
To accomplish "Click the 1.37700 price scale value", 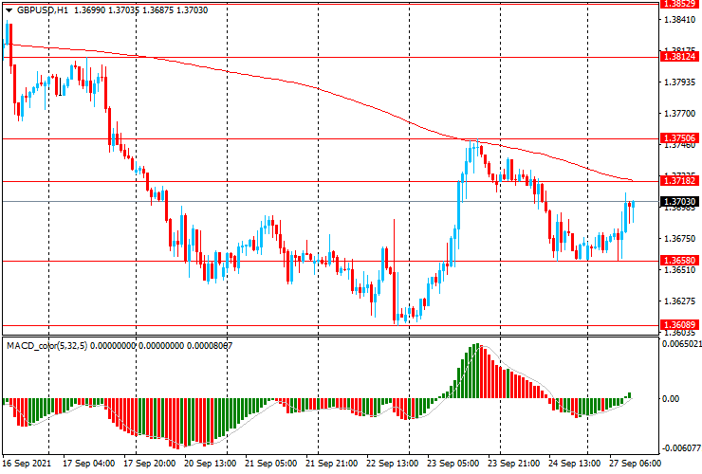I will pyautogui.click(x=680, y=114).
